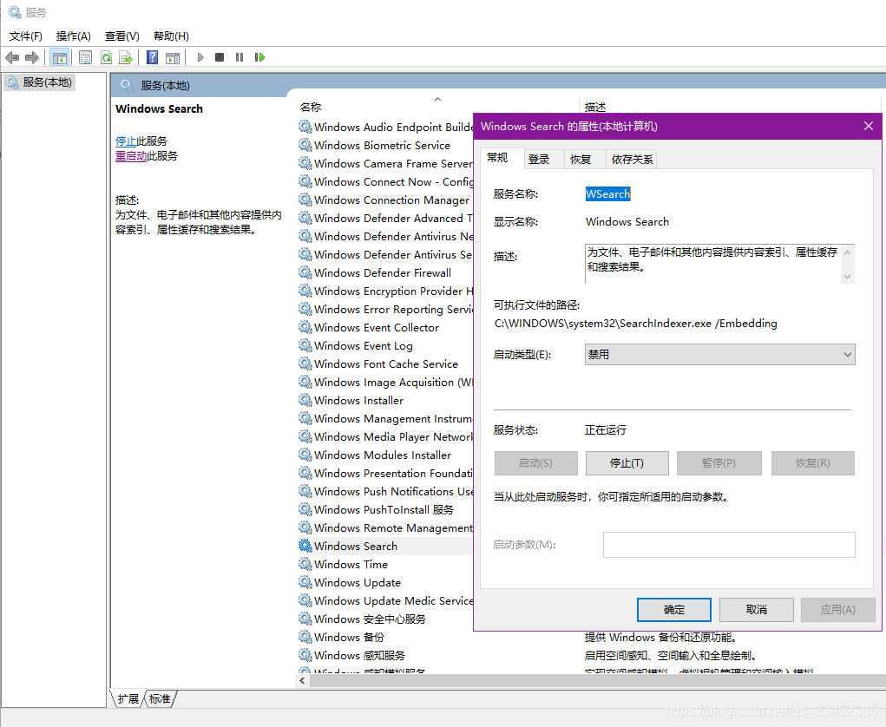
Task: Open the 帮助(H) menu
Action: (x=171, y=36)
